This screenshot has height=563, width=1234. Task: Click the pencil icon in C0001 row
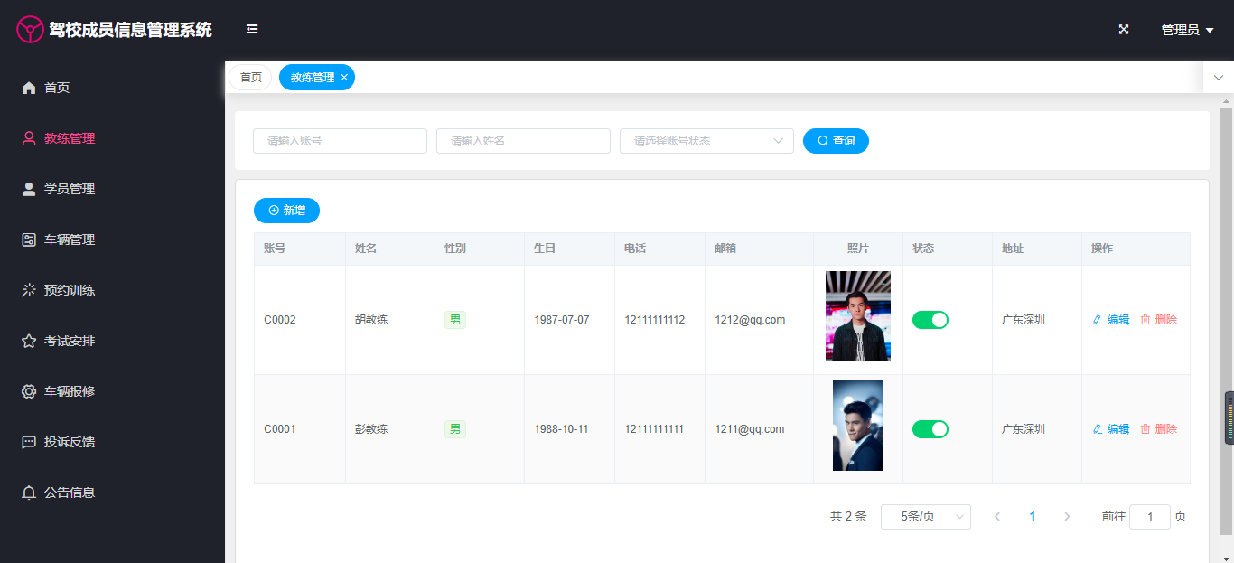pyautogui.click(x=1098, y=429)
